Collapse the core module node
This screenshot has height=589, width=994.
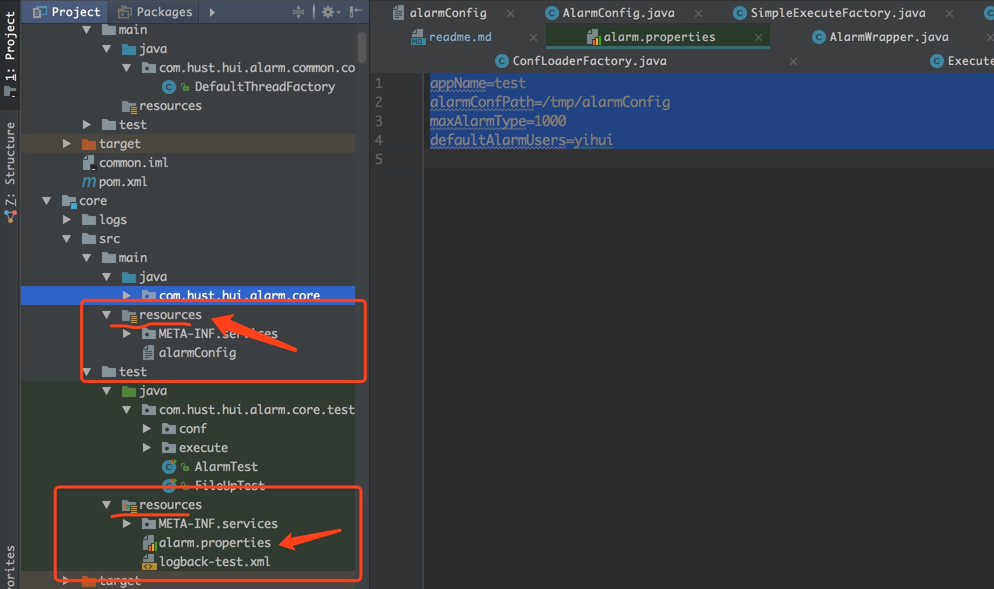coord(46,200)
